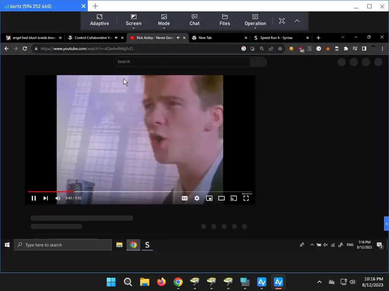Mute the YouTube player volume
Viewport: 389px width, 291px height.
click(58, 198)
